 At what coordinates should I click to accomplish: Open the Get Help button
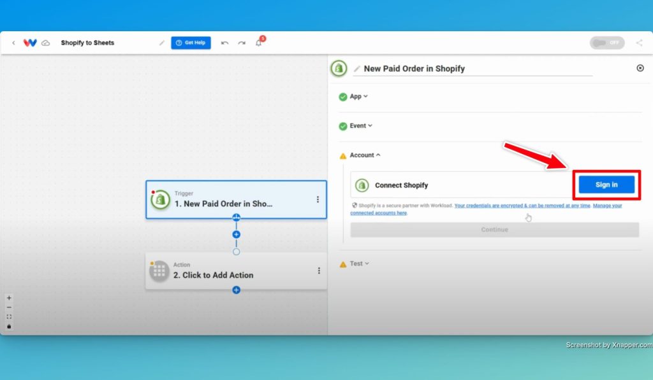[191, 43]
